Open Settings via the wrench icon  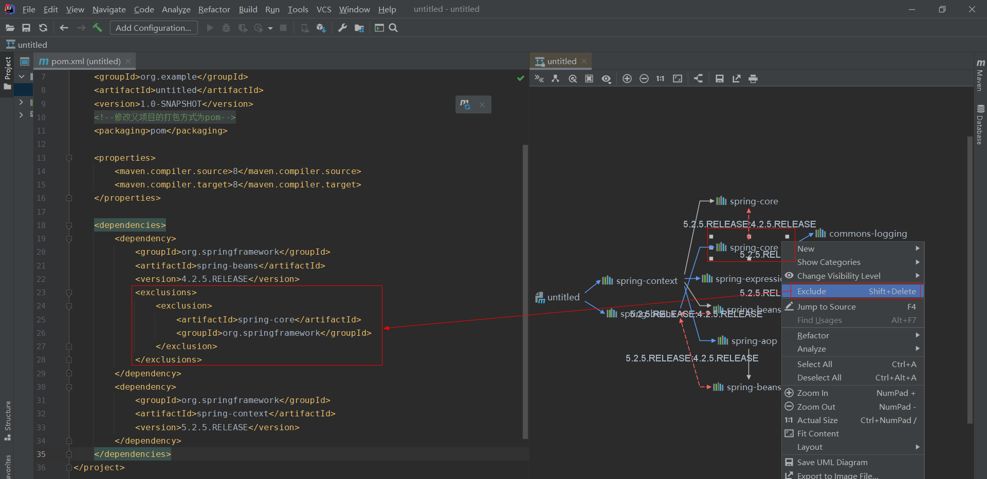pos(342,28)
